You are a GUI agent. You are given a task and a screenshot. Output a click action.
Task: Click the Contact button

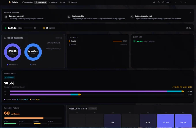166,2
